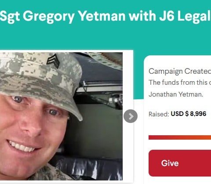Click the Jonathan Yetman recipient name

(176, 94)
